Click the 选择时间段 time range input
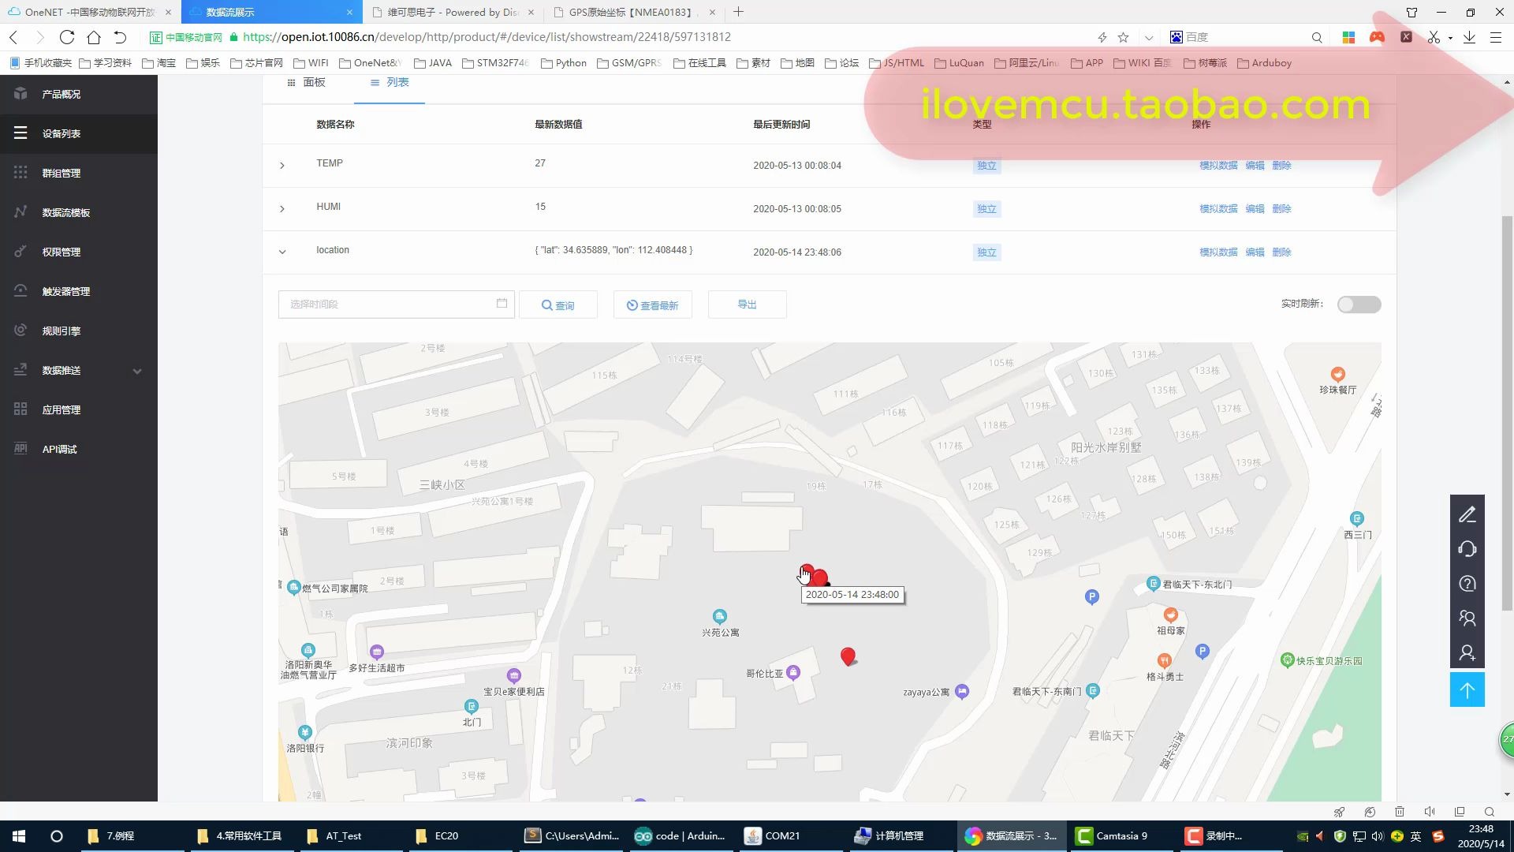1514x852 pixels. coord(386,305)
